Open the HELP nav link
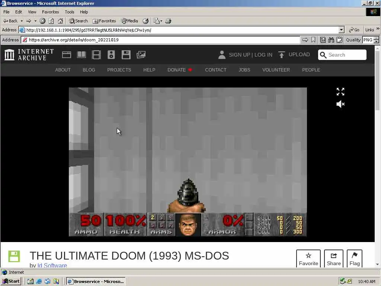This screenshot has width=381, height=286. click(x=149, y=70)
